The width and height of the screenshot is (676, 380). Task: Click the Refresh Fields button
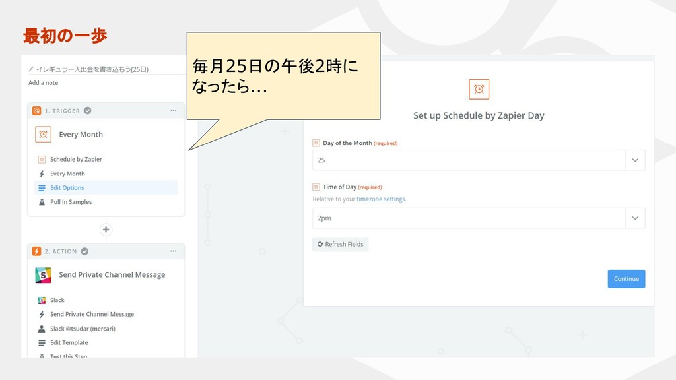pos(340,244)
